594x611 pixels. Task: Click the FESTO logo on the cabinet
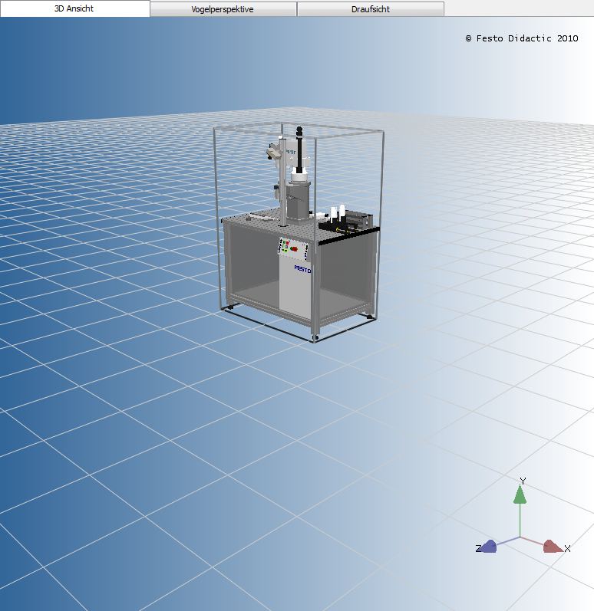(302, 269)
